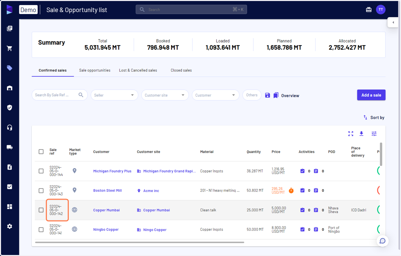Click the app logo in the top left

9,10
